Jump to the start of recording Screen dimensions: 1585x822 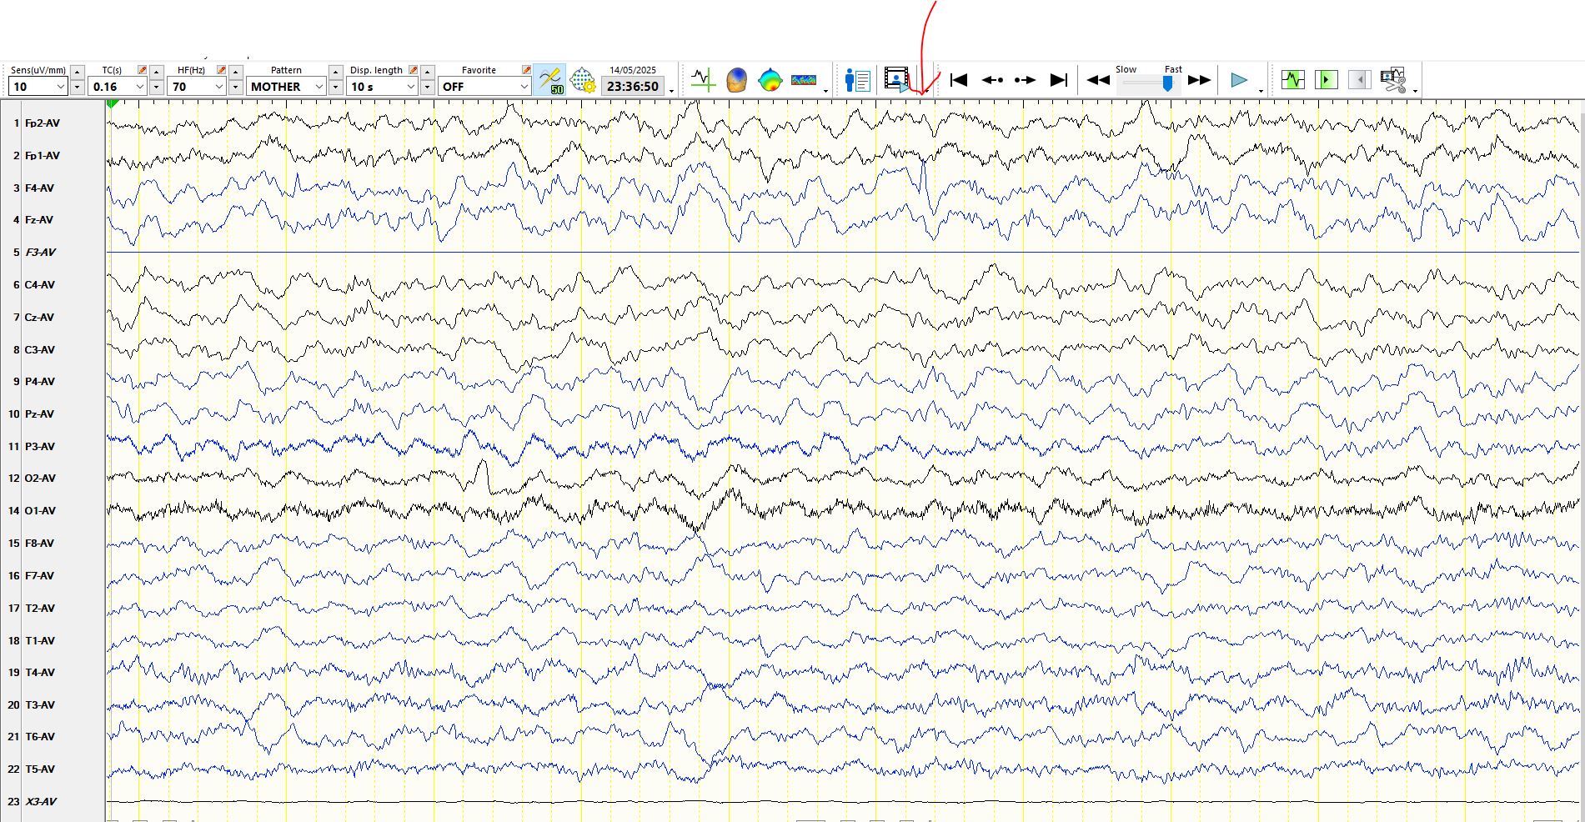pos(959,80)
